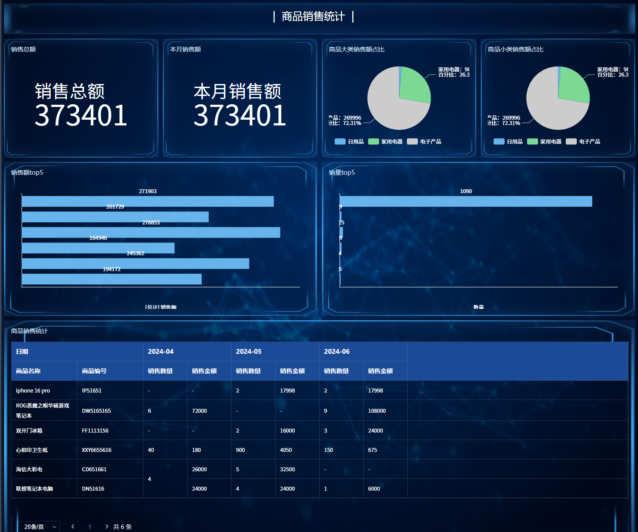
Task: Open the 20条/页 page size dropdown
Action: (39, 526)
